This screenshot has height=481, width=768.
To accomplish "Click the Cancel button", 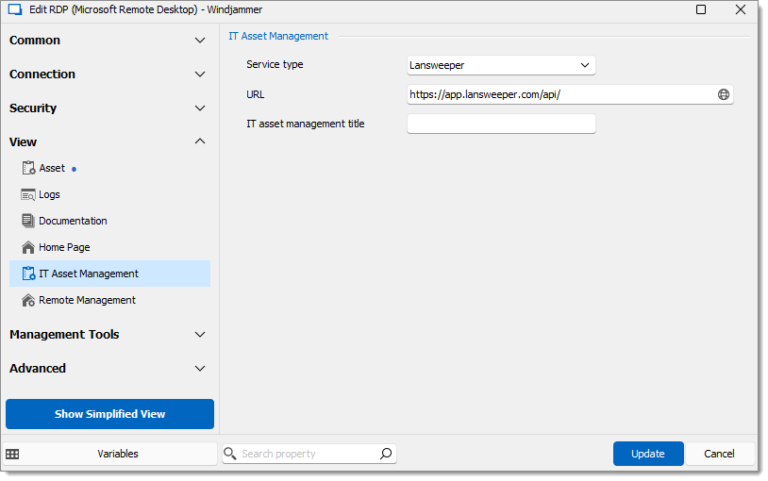I will pos(719,454).
